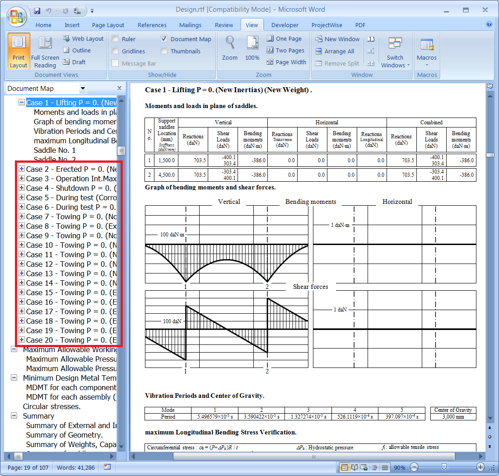Expand Case 2 - Erected tree node
Viewport: 499px width, 476px height.
pyautogui.click(x=21, y=169)
